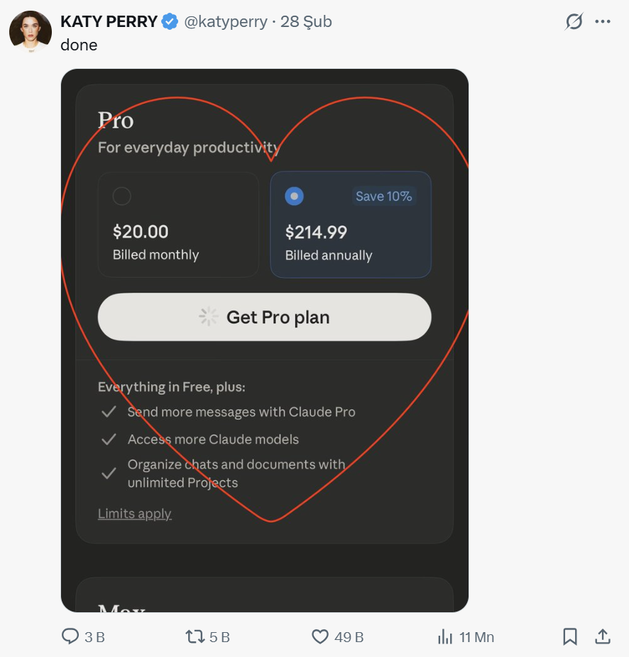629x657 pixels.
Task: Click the reply comment icon
Action: (70, 636)
